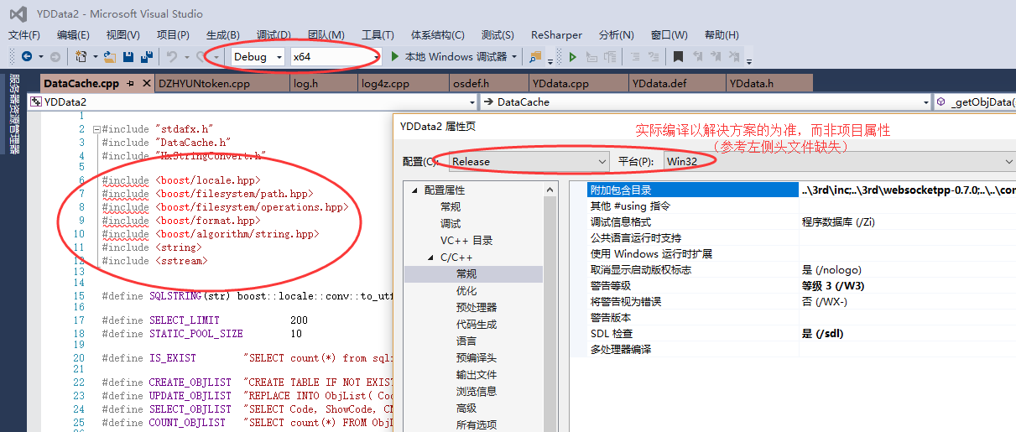Select 常规 under C/C++ in tree
1016x432 pixels.
point(466,273)
